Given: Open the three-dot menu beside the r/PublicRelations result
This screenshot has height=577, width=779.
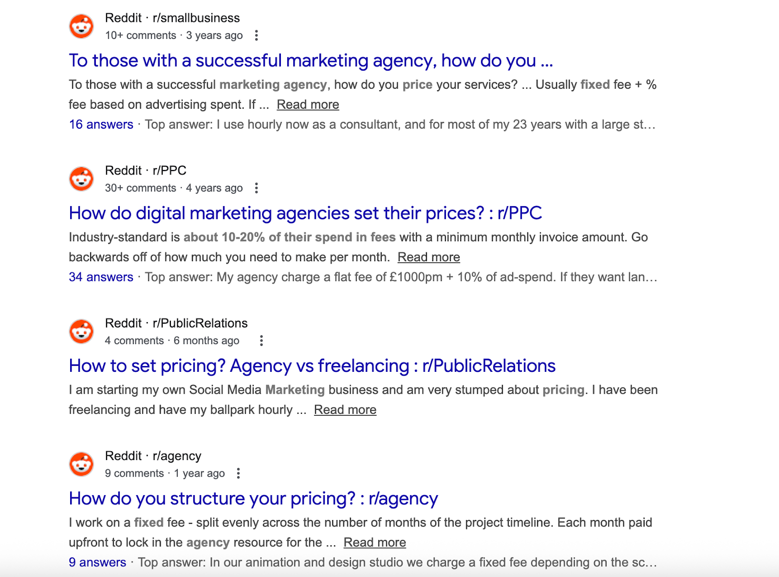Looking at the screenshot, I should (262, 341).
